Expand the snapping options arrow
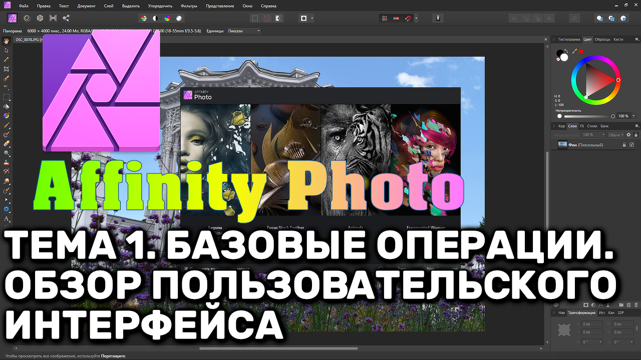Image resolution: width=641 pixels, height=360 pixels. point(416,18)
